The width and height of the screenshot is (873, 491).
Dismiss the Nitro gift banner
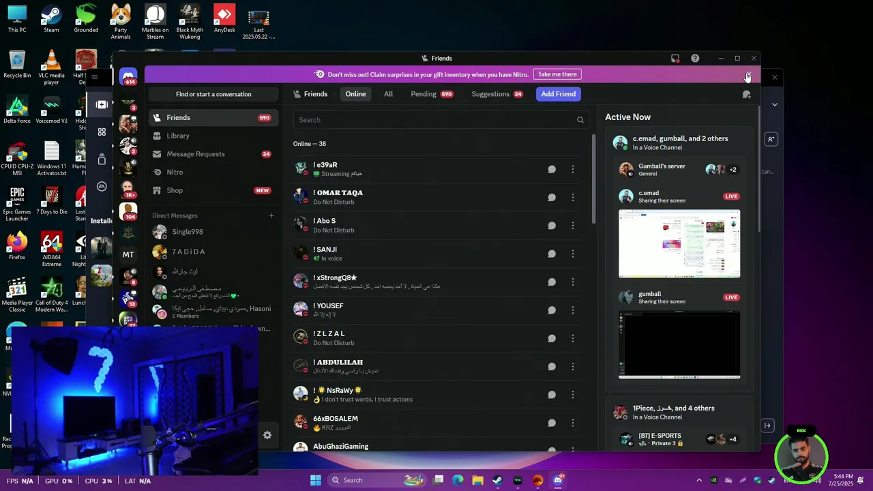(x=749, y=74)
